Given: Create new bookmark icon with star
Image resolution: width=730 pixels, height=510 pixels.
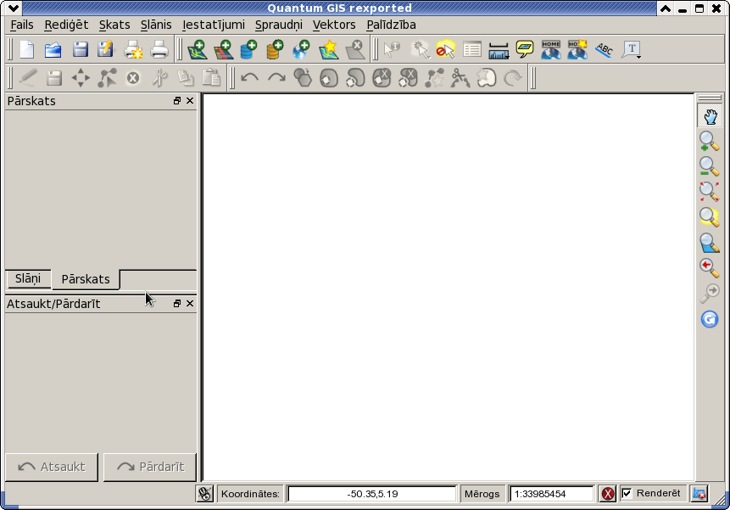Looking at the screenshot, I should coord(577,49).
